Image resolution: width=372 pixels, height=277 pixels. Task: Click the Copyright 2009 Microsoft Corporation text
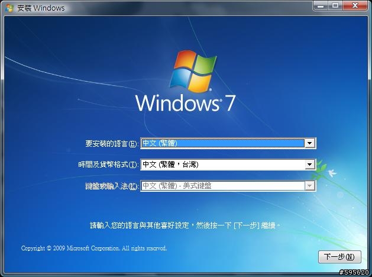[94, 248]
